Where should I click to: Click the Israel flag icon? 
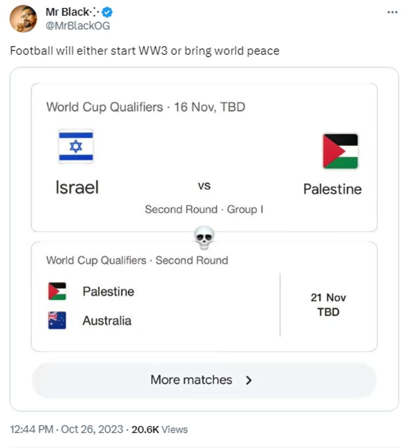76,146
